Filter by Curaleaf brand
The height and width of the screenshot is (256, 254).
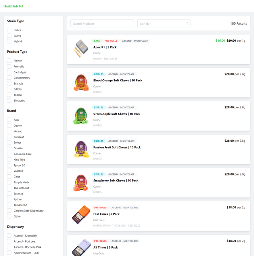tap(9, 137)
